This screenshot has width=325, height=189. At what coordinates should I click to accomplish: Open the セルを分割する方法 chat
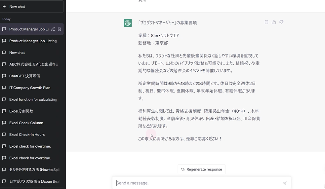click(33, 170)
